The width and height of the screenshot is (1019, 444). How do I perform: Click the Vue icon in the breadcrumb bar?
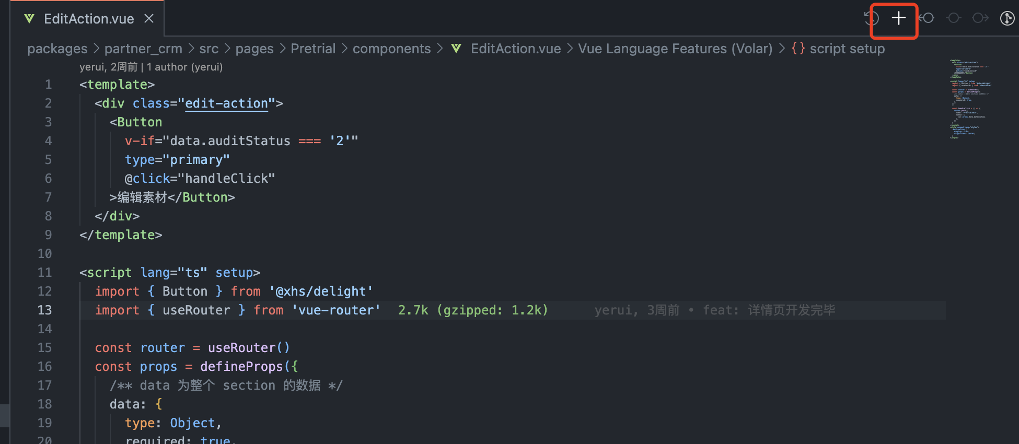click(456, 49)
